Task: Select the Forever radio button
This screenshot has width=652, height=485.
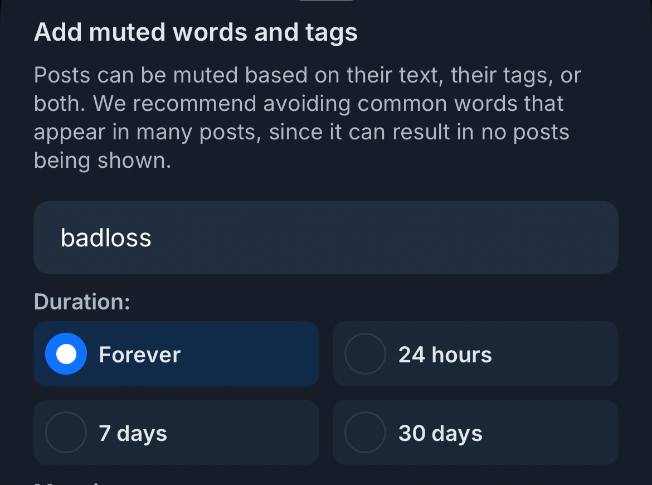Action: 66,354
